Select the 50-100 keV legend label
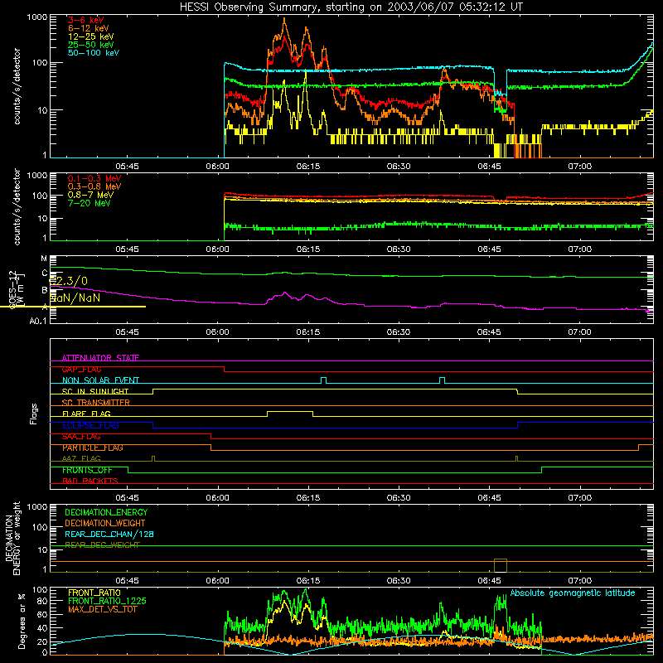 pyautogui.click(x=94, y=53)
